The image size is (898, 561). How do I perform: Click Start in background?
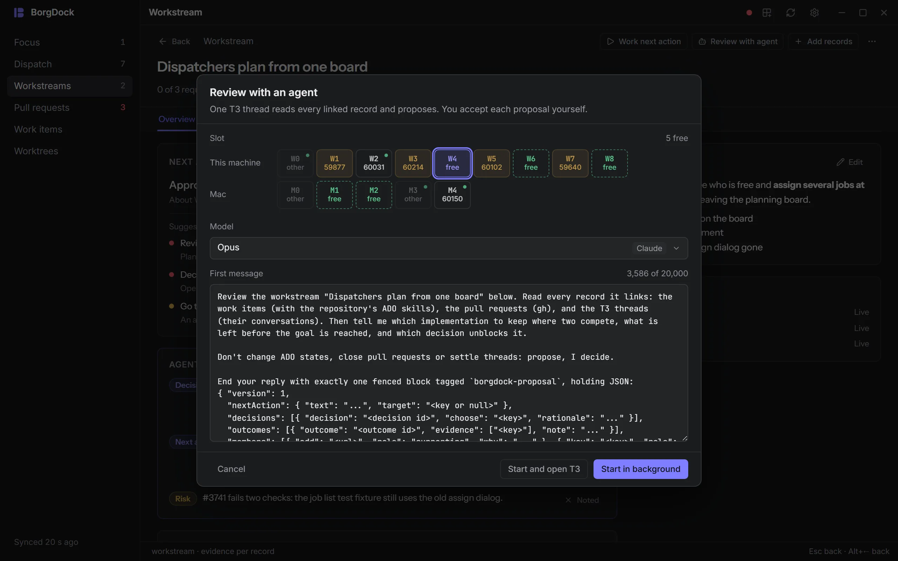[641, 469]
